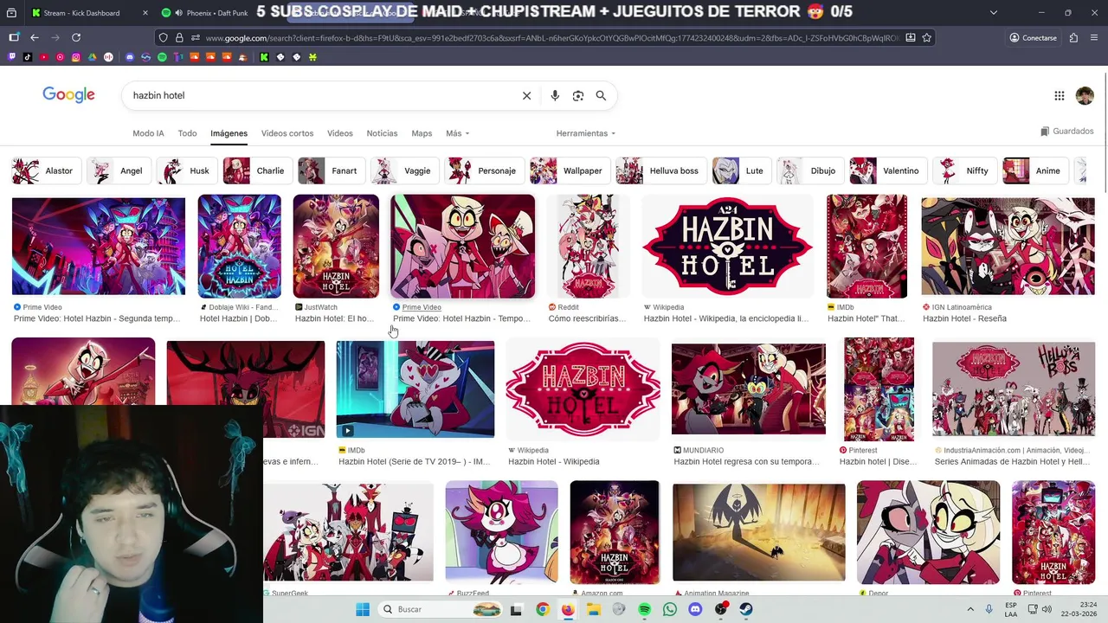
Task: Open Steam from the Windows taskbar
Action: coord(746,609)
